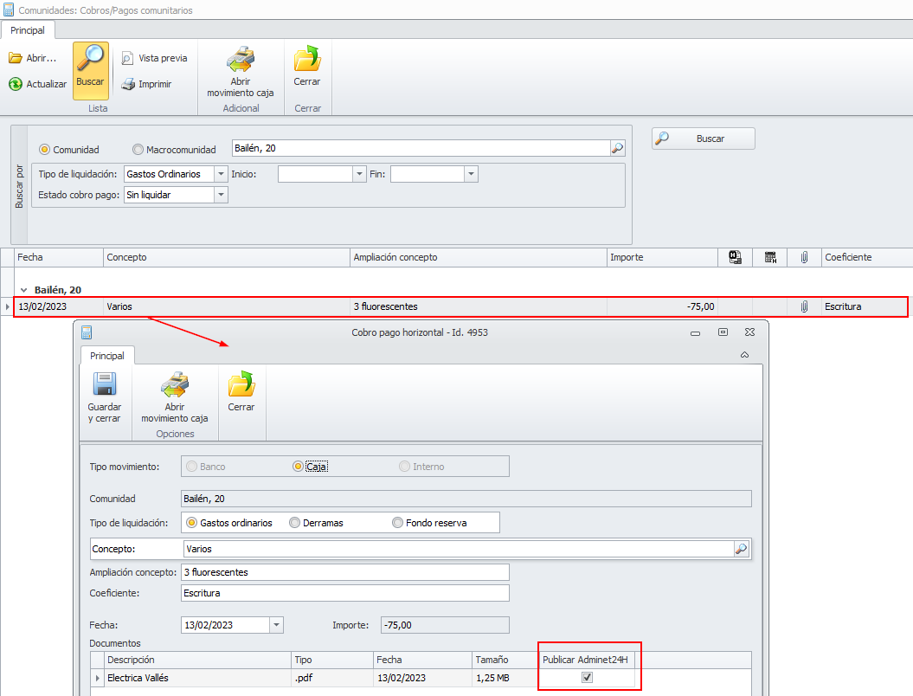The width and height of the screenshot is (913, 696).
Task: Click the calculator icon in dialog title bar
Action: click(x=87, y=332)
